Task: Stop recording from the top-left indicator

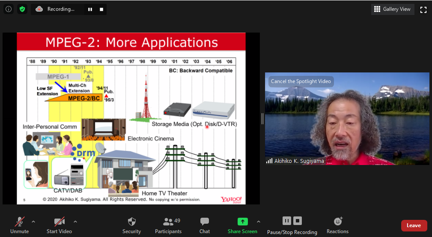Action: (101, 9)
